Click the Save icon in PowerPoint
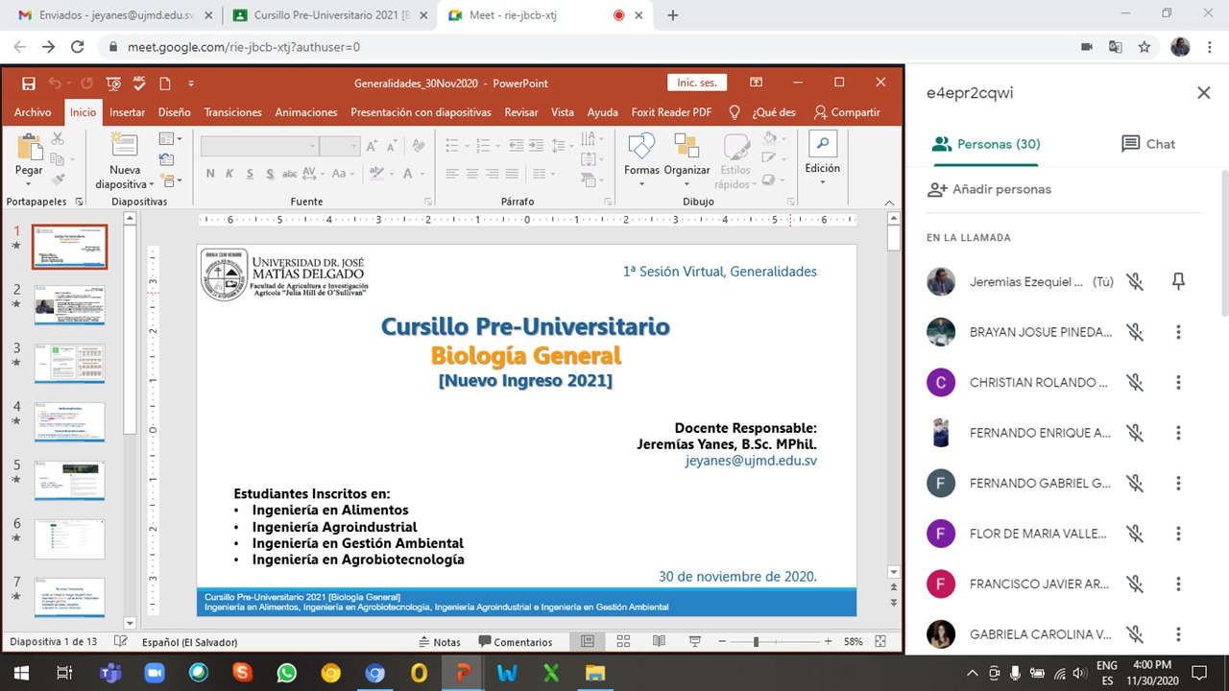This screenshot has width=1229, height=691. [x=29, y=83]
